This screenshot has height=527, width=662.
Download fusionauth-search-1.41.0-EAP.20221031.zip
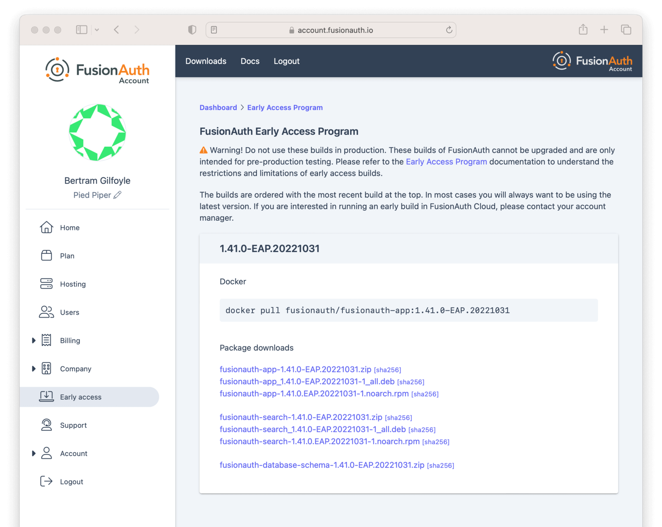click(x=301, y=417)
